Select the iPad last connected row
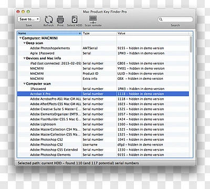210x189 pixels. point(103,64)
